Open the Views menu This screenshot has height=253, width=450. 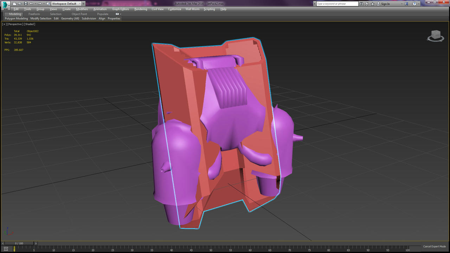(53, 9)
